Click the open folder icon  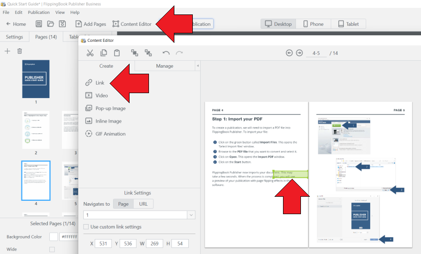pos(50,24)
